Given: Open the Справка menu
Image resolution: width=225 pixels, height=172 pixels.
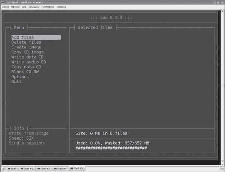Looking at the screenshot, I should point(61,7).
